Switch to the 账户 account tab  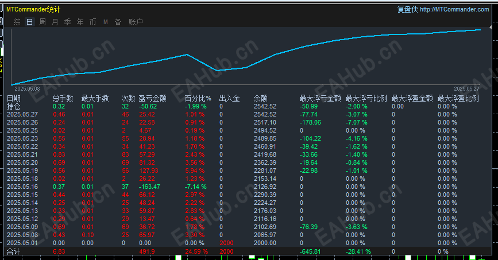pos(136,22)
